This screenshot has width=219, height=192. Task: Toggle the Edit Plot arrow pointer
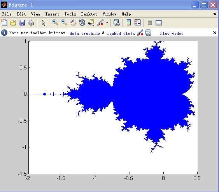pos(44,22)
